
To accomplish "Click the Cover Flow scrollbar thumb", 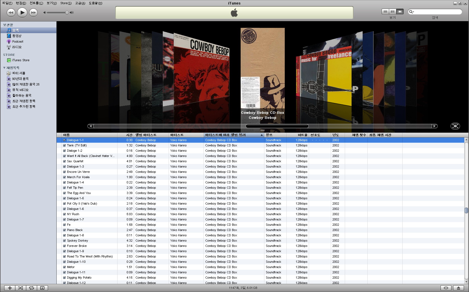I will (277, 126).
